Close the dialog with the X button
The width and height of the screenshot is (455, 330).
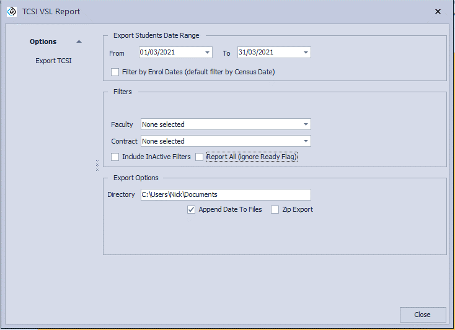[x=438, y=11]
